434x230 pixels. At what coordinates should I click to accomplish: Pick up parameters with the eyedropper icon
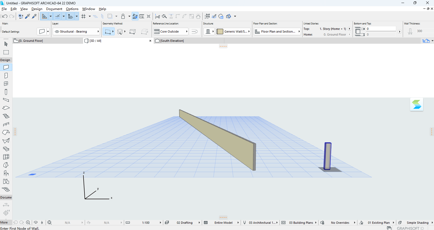27,16
